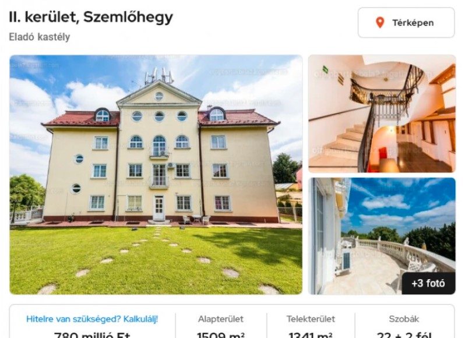Click the antenna on the castle roof
This screenshot has width=465, height=338.
coord(159,76)
